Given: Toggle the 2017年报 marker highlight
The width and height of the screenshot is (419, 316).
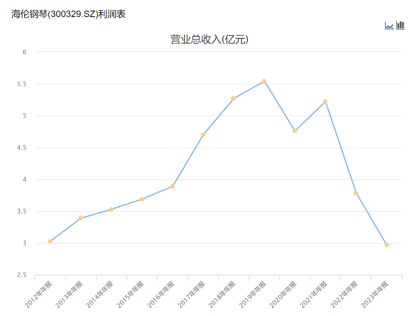Looking at the screenshot, I should (202, 134).
